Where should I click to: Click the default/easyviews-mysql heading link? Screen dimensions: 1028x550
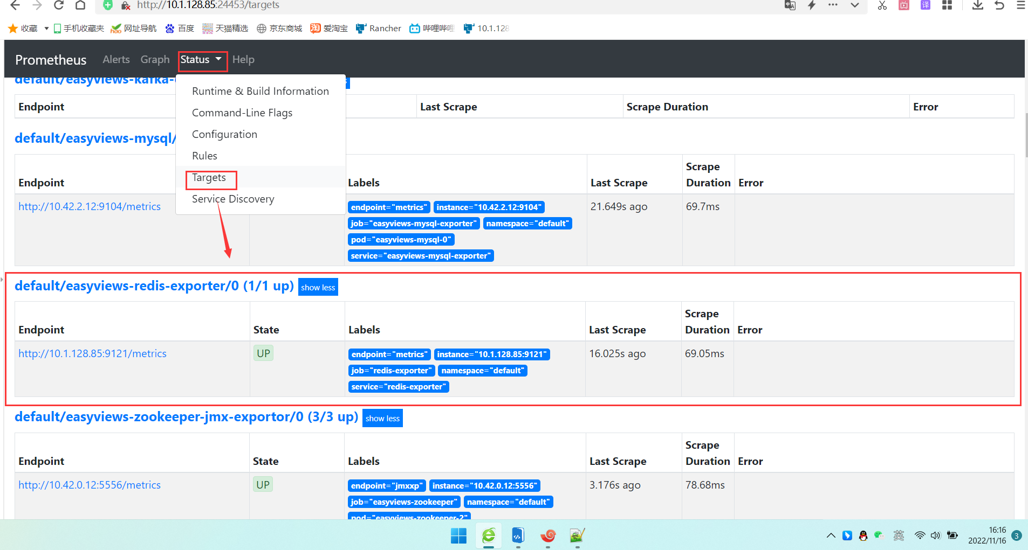point(95,138)
